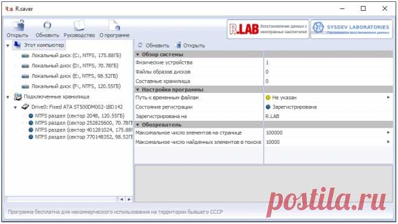Click the status bar text about бывшего СССР

115,212
